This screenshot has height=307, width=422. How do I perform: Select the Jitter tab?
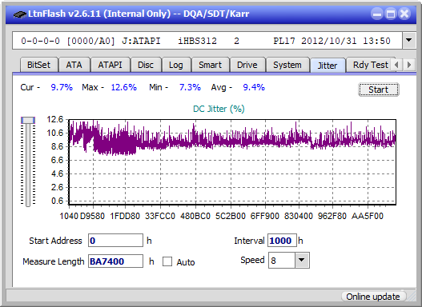pos(328,66)
